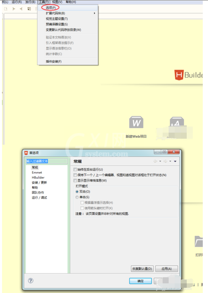Image resolution: width=208 pixels, height=293 pixels.
Task: Open the 扩展代码块(B) submenu
Action: click(67, 13)
